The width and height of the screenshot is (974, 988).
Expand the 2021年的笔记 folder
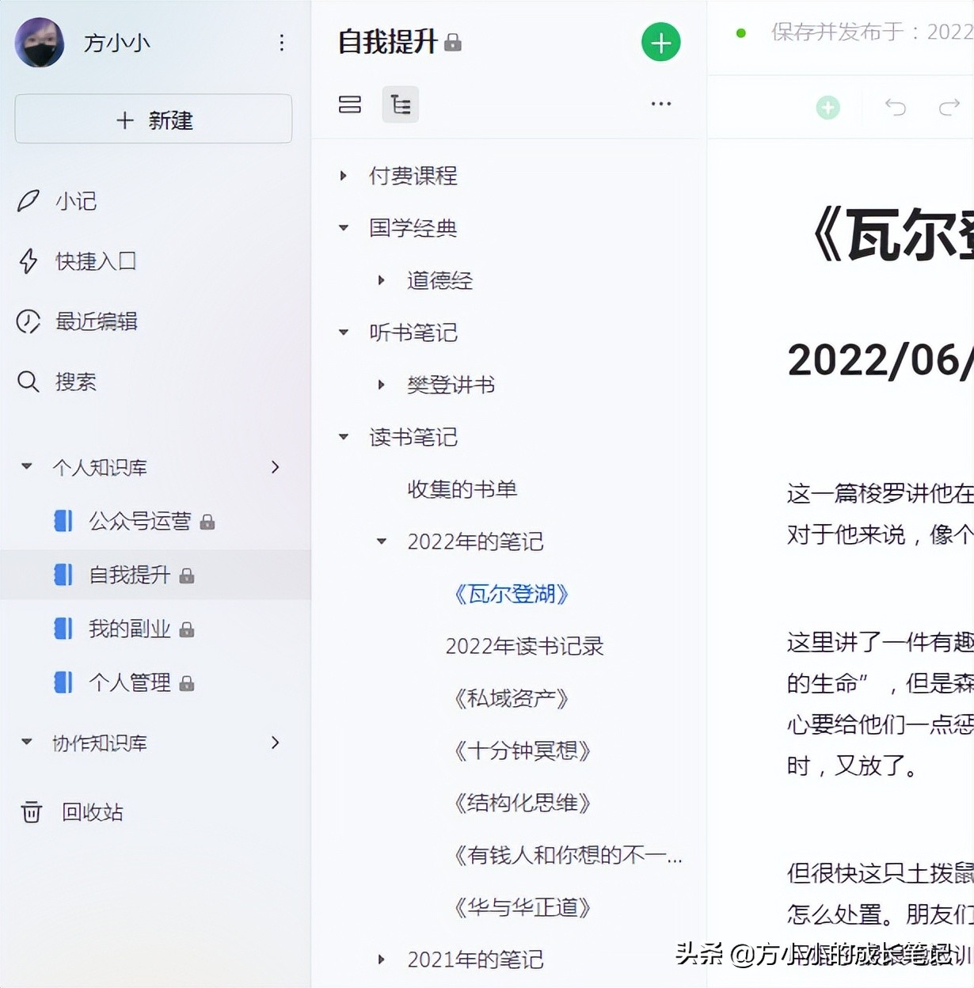click(381, 959)
